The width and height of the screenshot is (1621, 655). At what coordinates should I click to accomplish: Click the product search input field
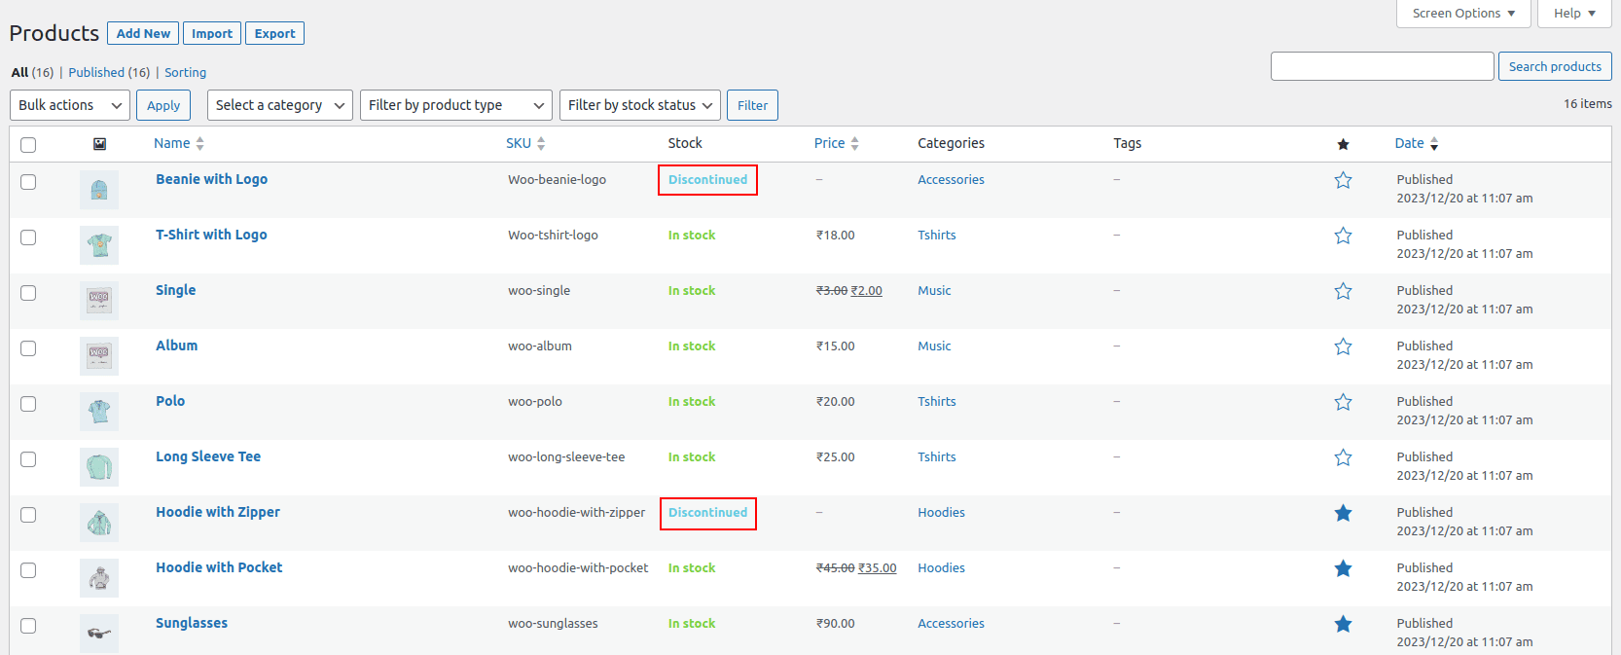[1382, 66]
